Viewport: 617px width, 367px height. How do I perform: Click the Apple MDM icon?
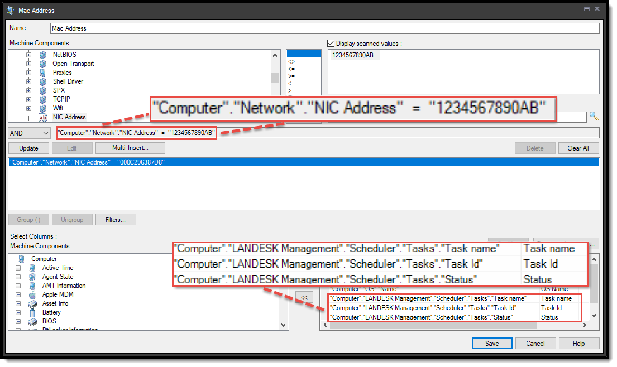(32, 294)
